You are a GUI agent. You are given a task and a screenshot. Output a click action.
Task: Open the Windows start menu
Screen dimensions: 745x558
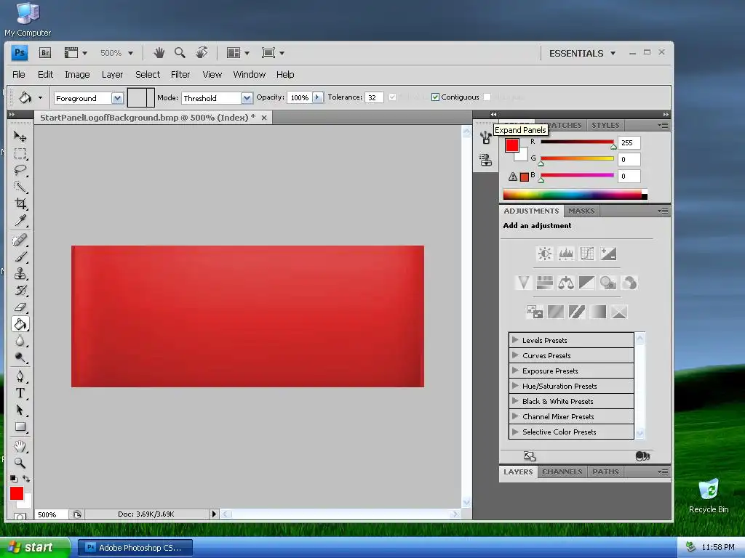pos(35,547)
